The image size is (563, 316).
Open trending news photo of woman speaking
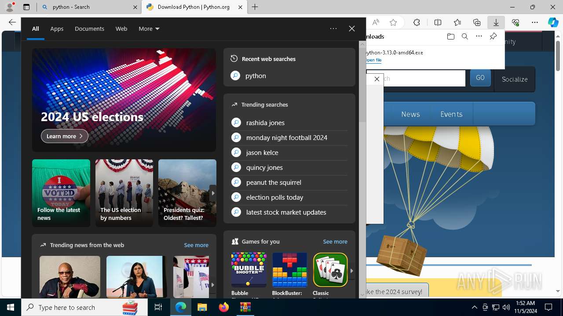coord(137,277)
